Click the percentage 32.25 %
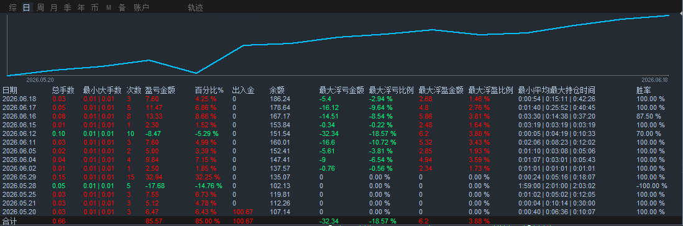 tap(208, 177)
